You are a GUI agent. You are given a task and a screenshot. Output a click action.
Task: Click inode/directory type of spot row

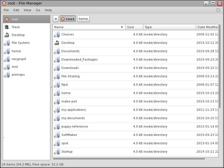click(155, 143)
